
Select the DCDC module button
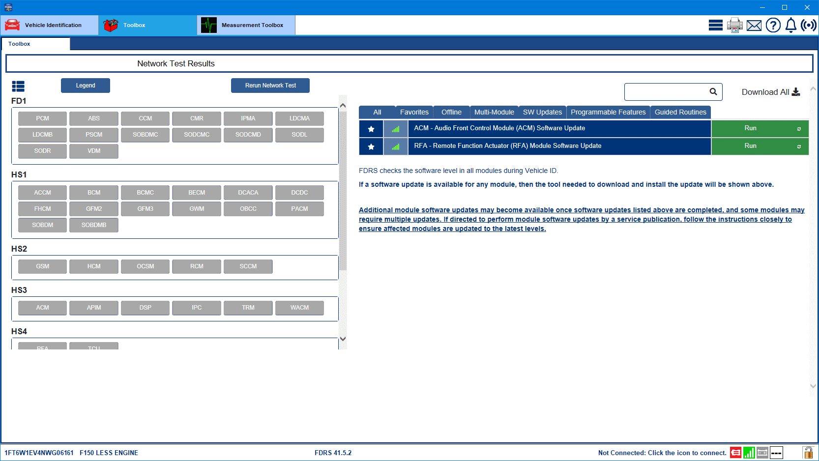299,193
